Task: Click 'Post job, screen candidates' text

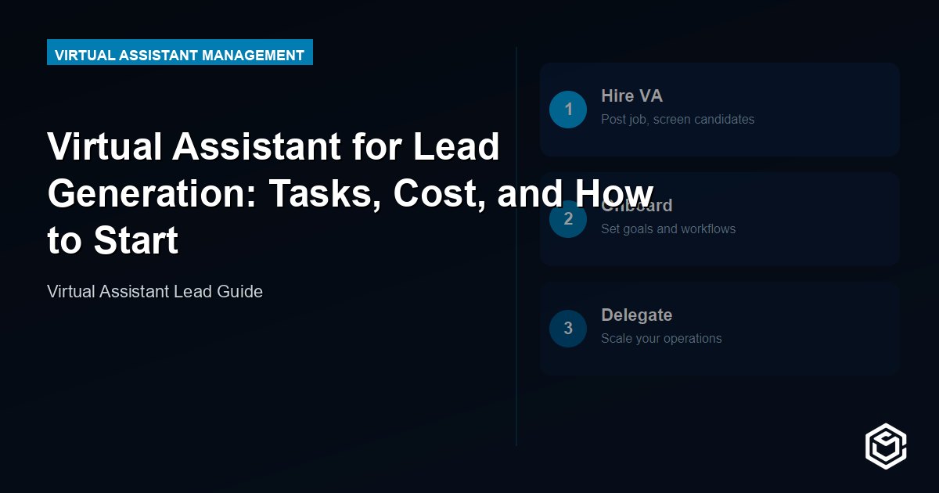Action: (x=678, y=120)
